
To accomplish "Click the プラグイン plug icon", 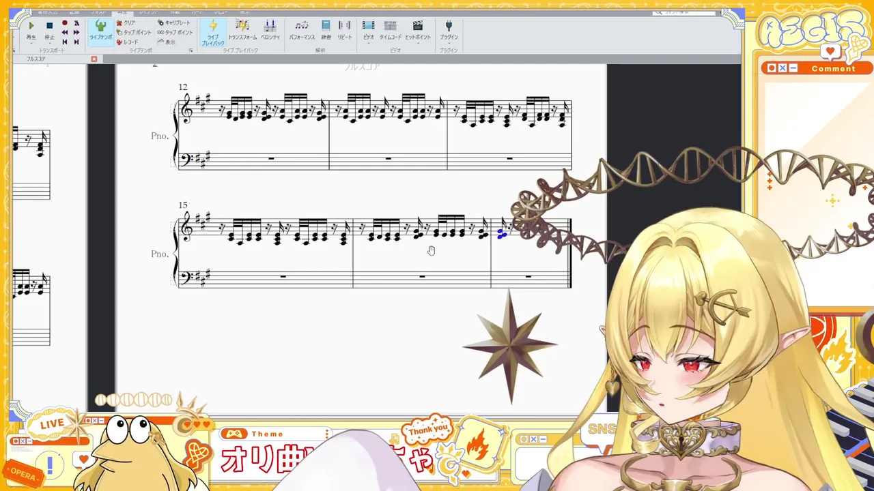I will (449, 26).
